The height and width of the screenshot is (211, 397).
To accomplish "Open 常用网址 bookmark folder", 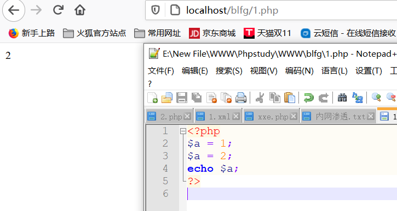I will pos(157,33).
